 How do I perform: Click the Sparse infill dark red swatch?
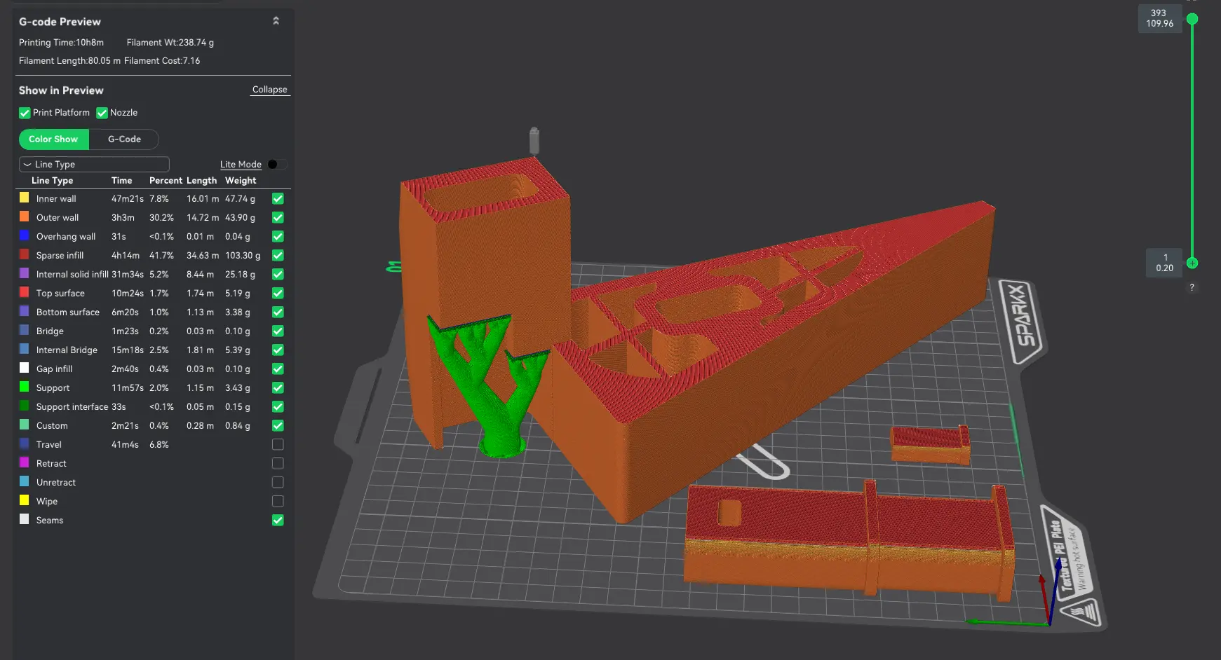[x=24, y=254]
